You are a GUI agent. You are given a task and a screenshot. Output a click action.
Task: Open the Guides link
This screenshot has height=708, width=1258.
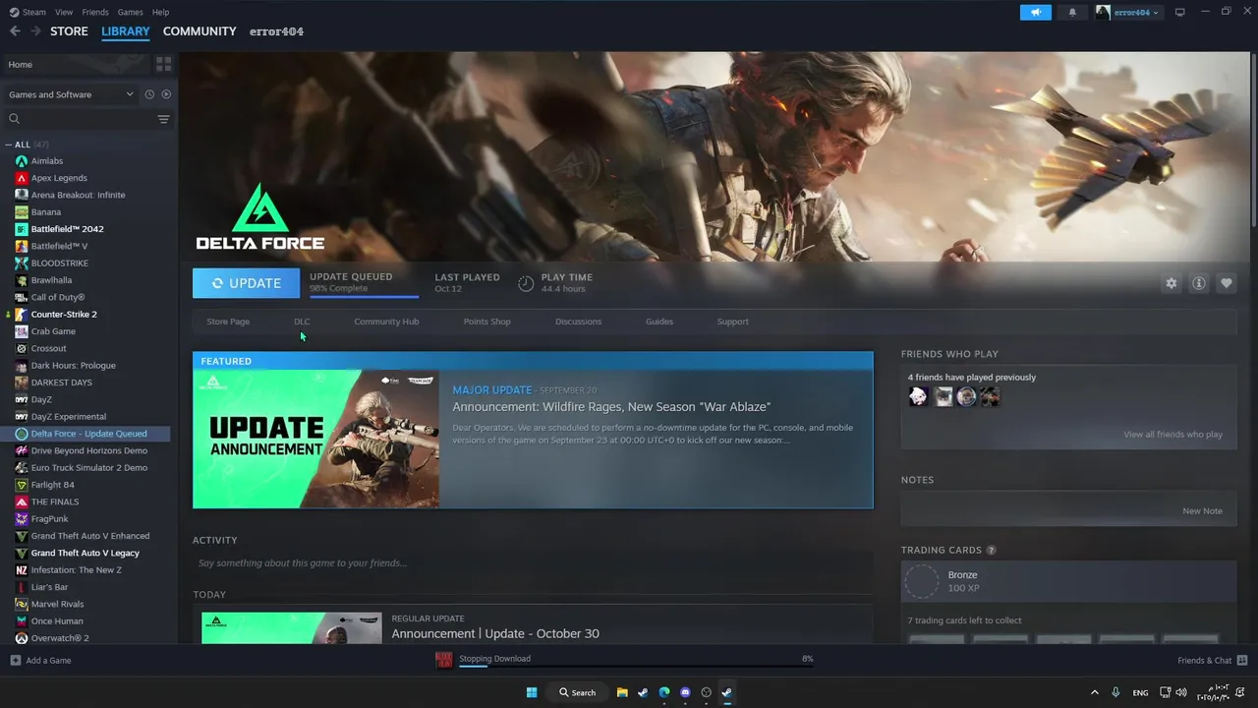pyautogui.click(x=659, y=322)
